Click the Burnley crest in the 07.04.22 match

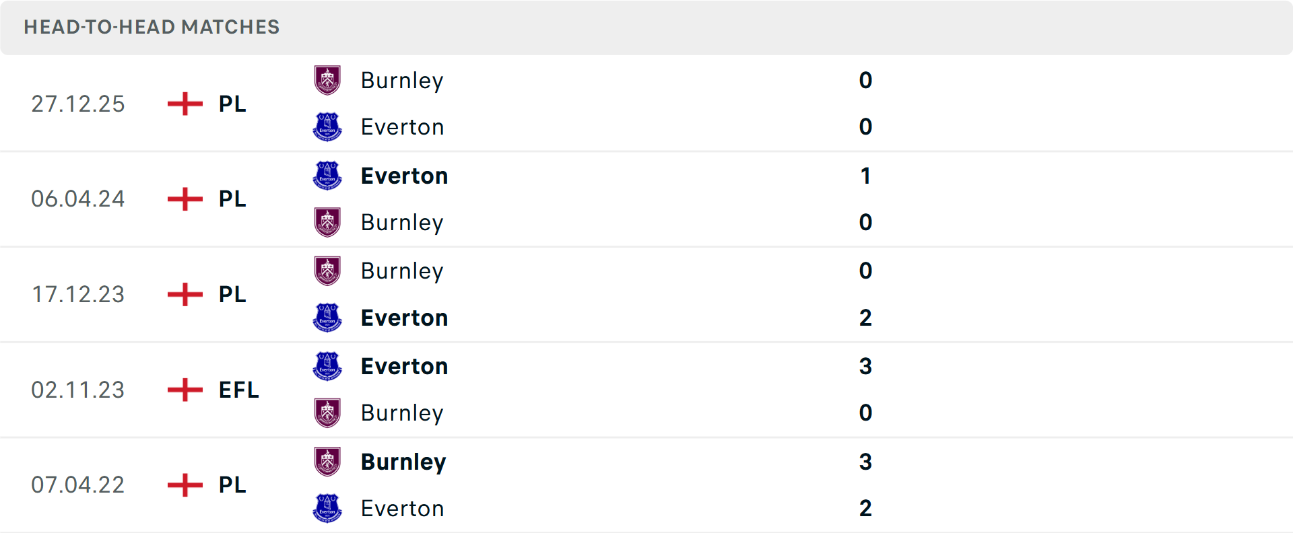click(x=328, y=462)
